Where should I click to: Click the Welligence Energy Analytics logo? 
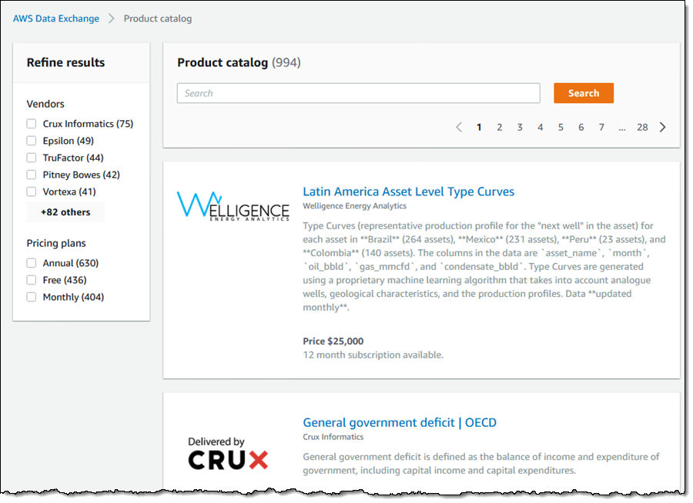click(x=233, y=206)
